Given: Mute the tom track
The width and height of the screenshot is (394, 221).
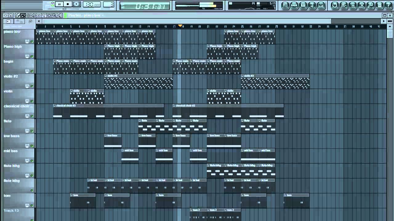Looking at the screenshot, I should (31, 206).
